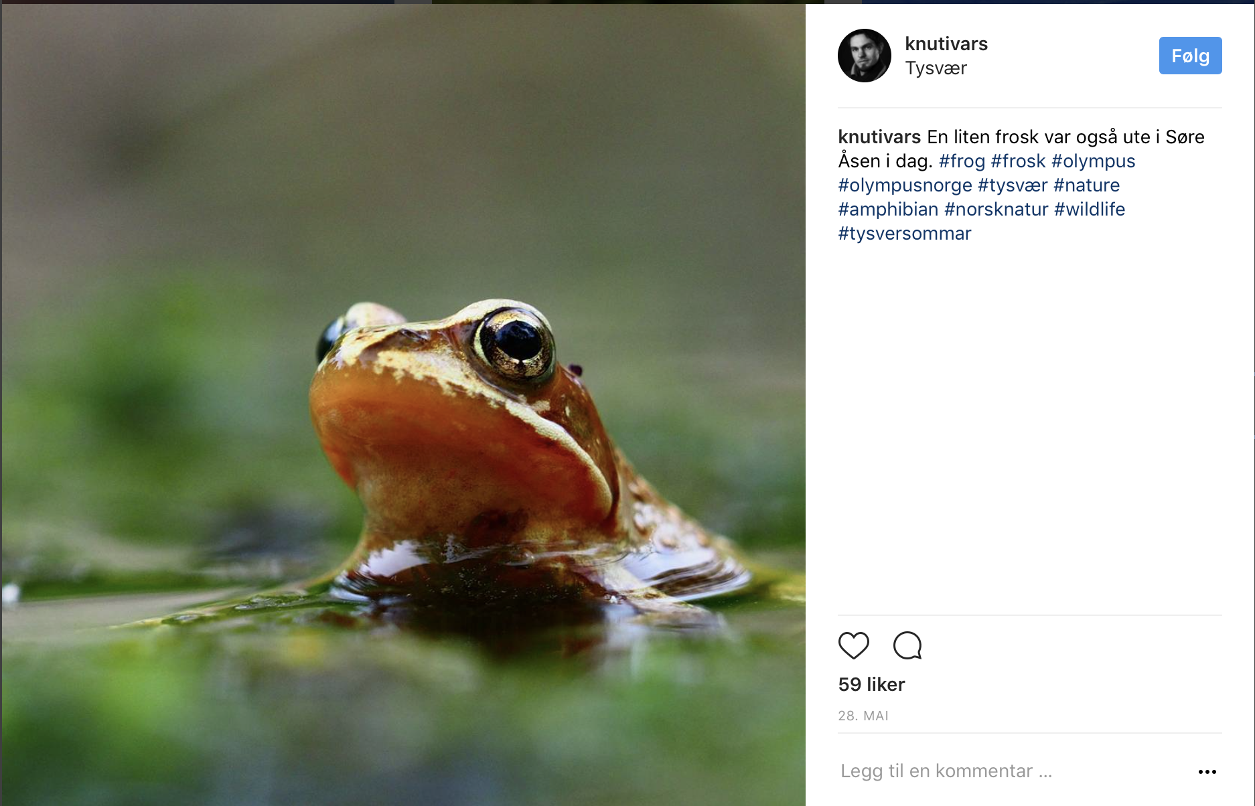Open the #olympus hashtag
The height and width of the screenshot is (806, 1255).
(1093, 161)
